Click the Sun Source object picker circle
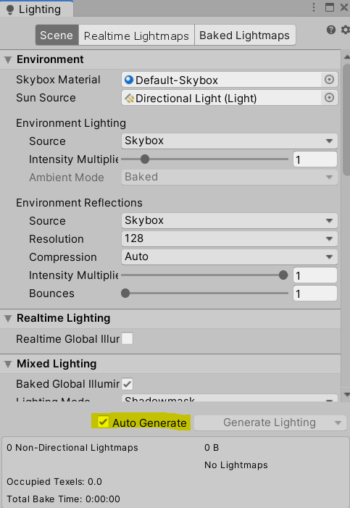 329,98
